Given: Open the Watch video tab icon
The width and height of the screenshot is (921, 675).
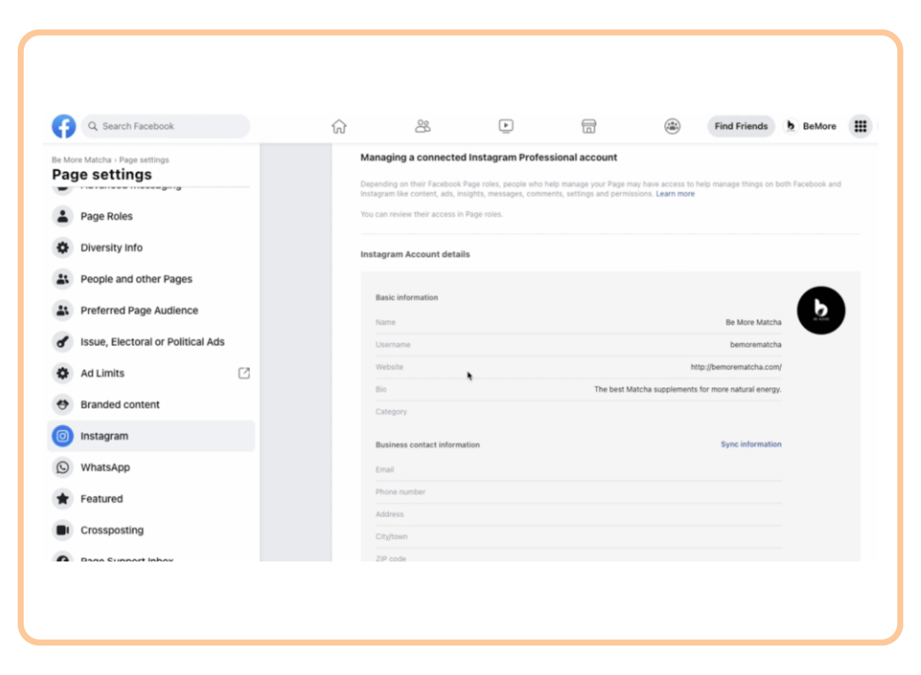Looking at the screenshot, I should 506,126.
